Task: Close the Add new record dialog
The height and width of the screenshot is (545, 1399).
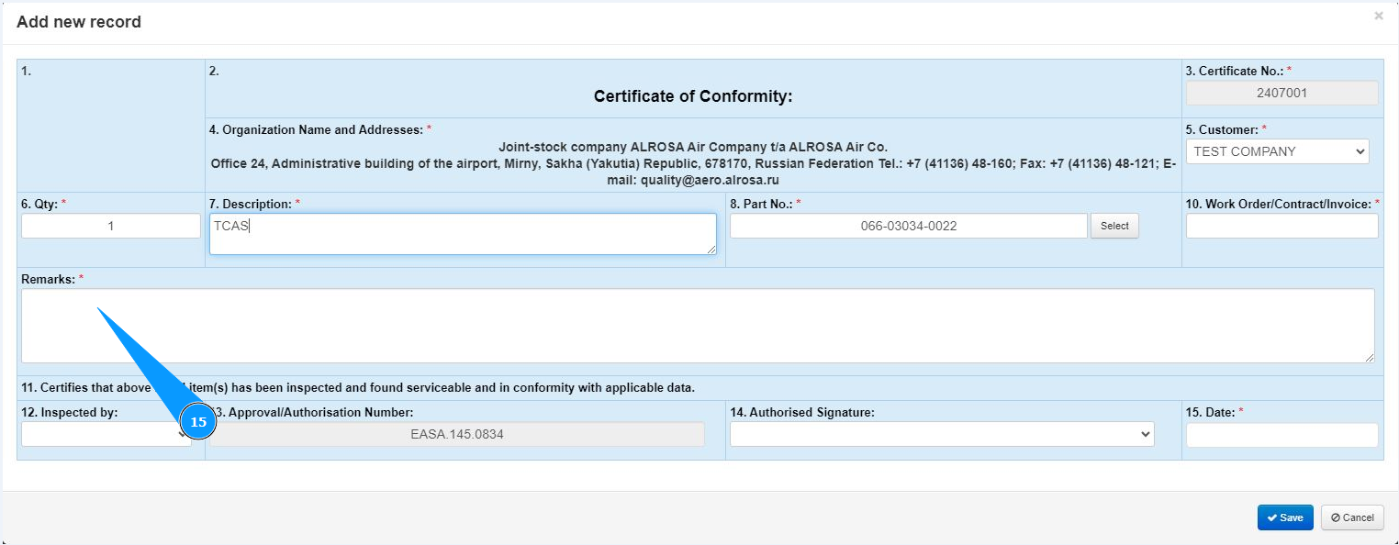Action: tap(1378, 16)
